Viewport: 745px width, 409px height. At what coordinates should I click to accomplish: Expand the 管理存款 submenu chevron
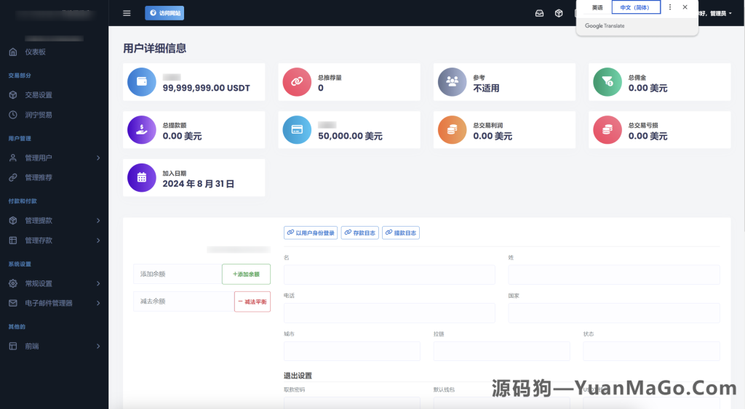(x=98, y=240)
